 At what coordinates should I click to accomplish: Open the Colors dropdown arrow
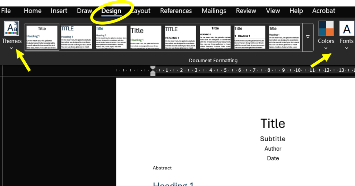point(326,48)
